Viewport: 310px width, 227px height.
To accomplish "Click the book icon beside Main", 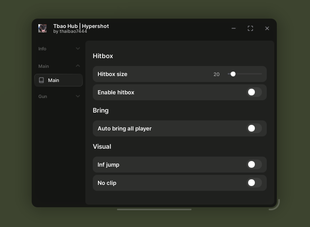I will (x=41, y=80).
